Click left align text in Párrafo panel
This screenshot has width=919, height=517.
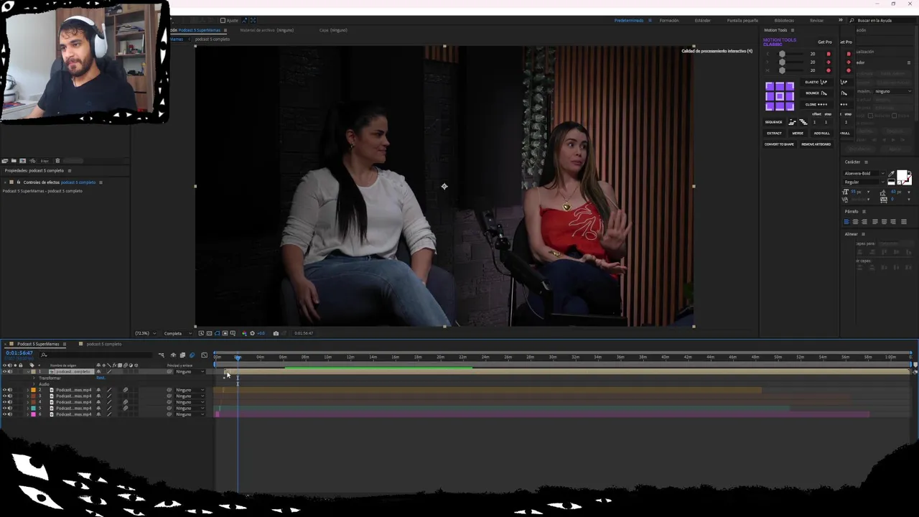point(846,221)
